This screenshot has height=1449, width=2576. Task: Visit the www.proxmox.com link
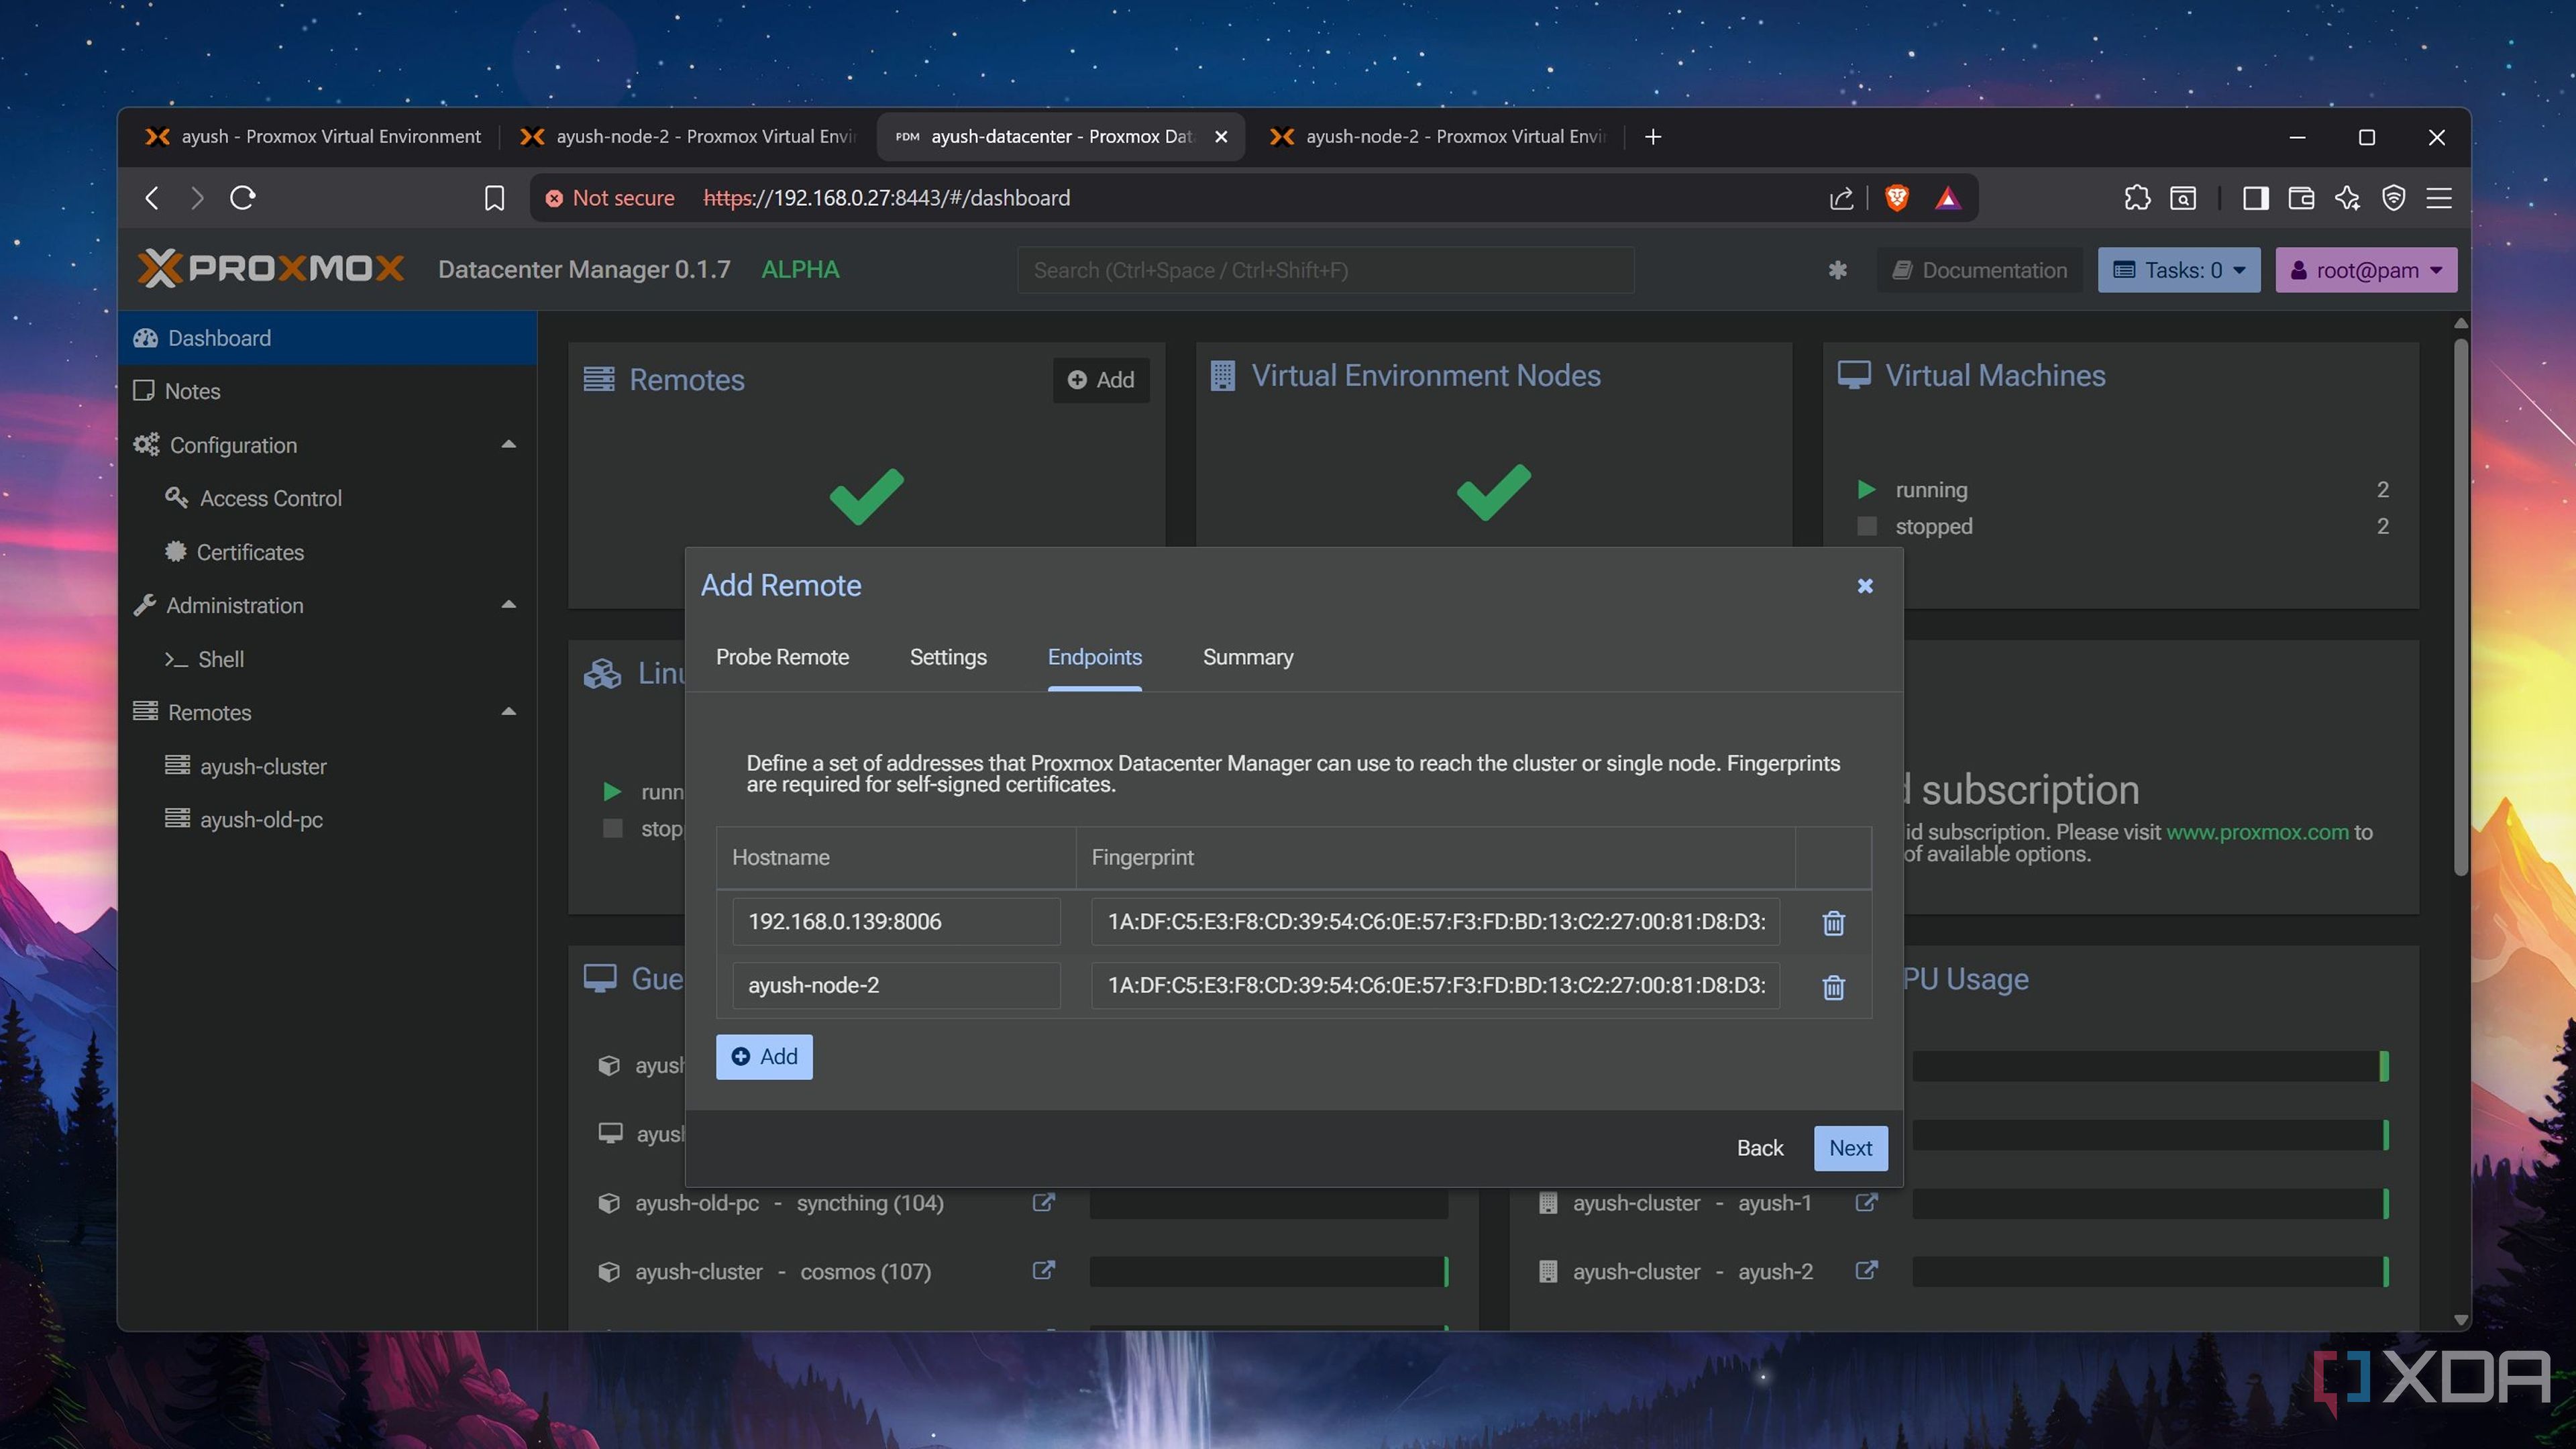click(2256, 832)
